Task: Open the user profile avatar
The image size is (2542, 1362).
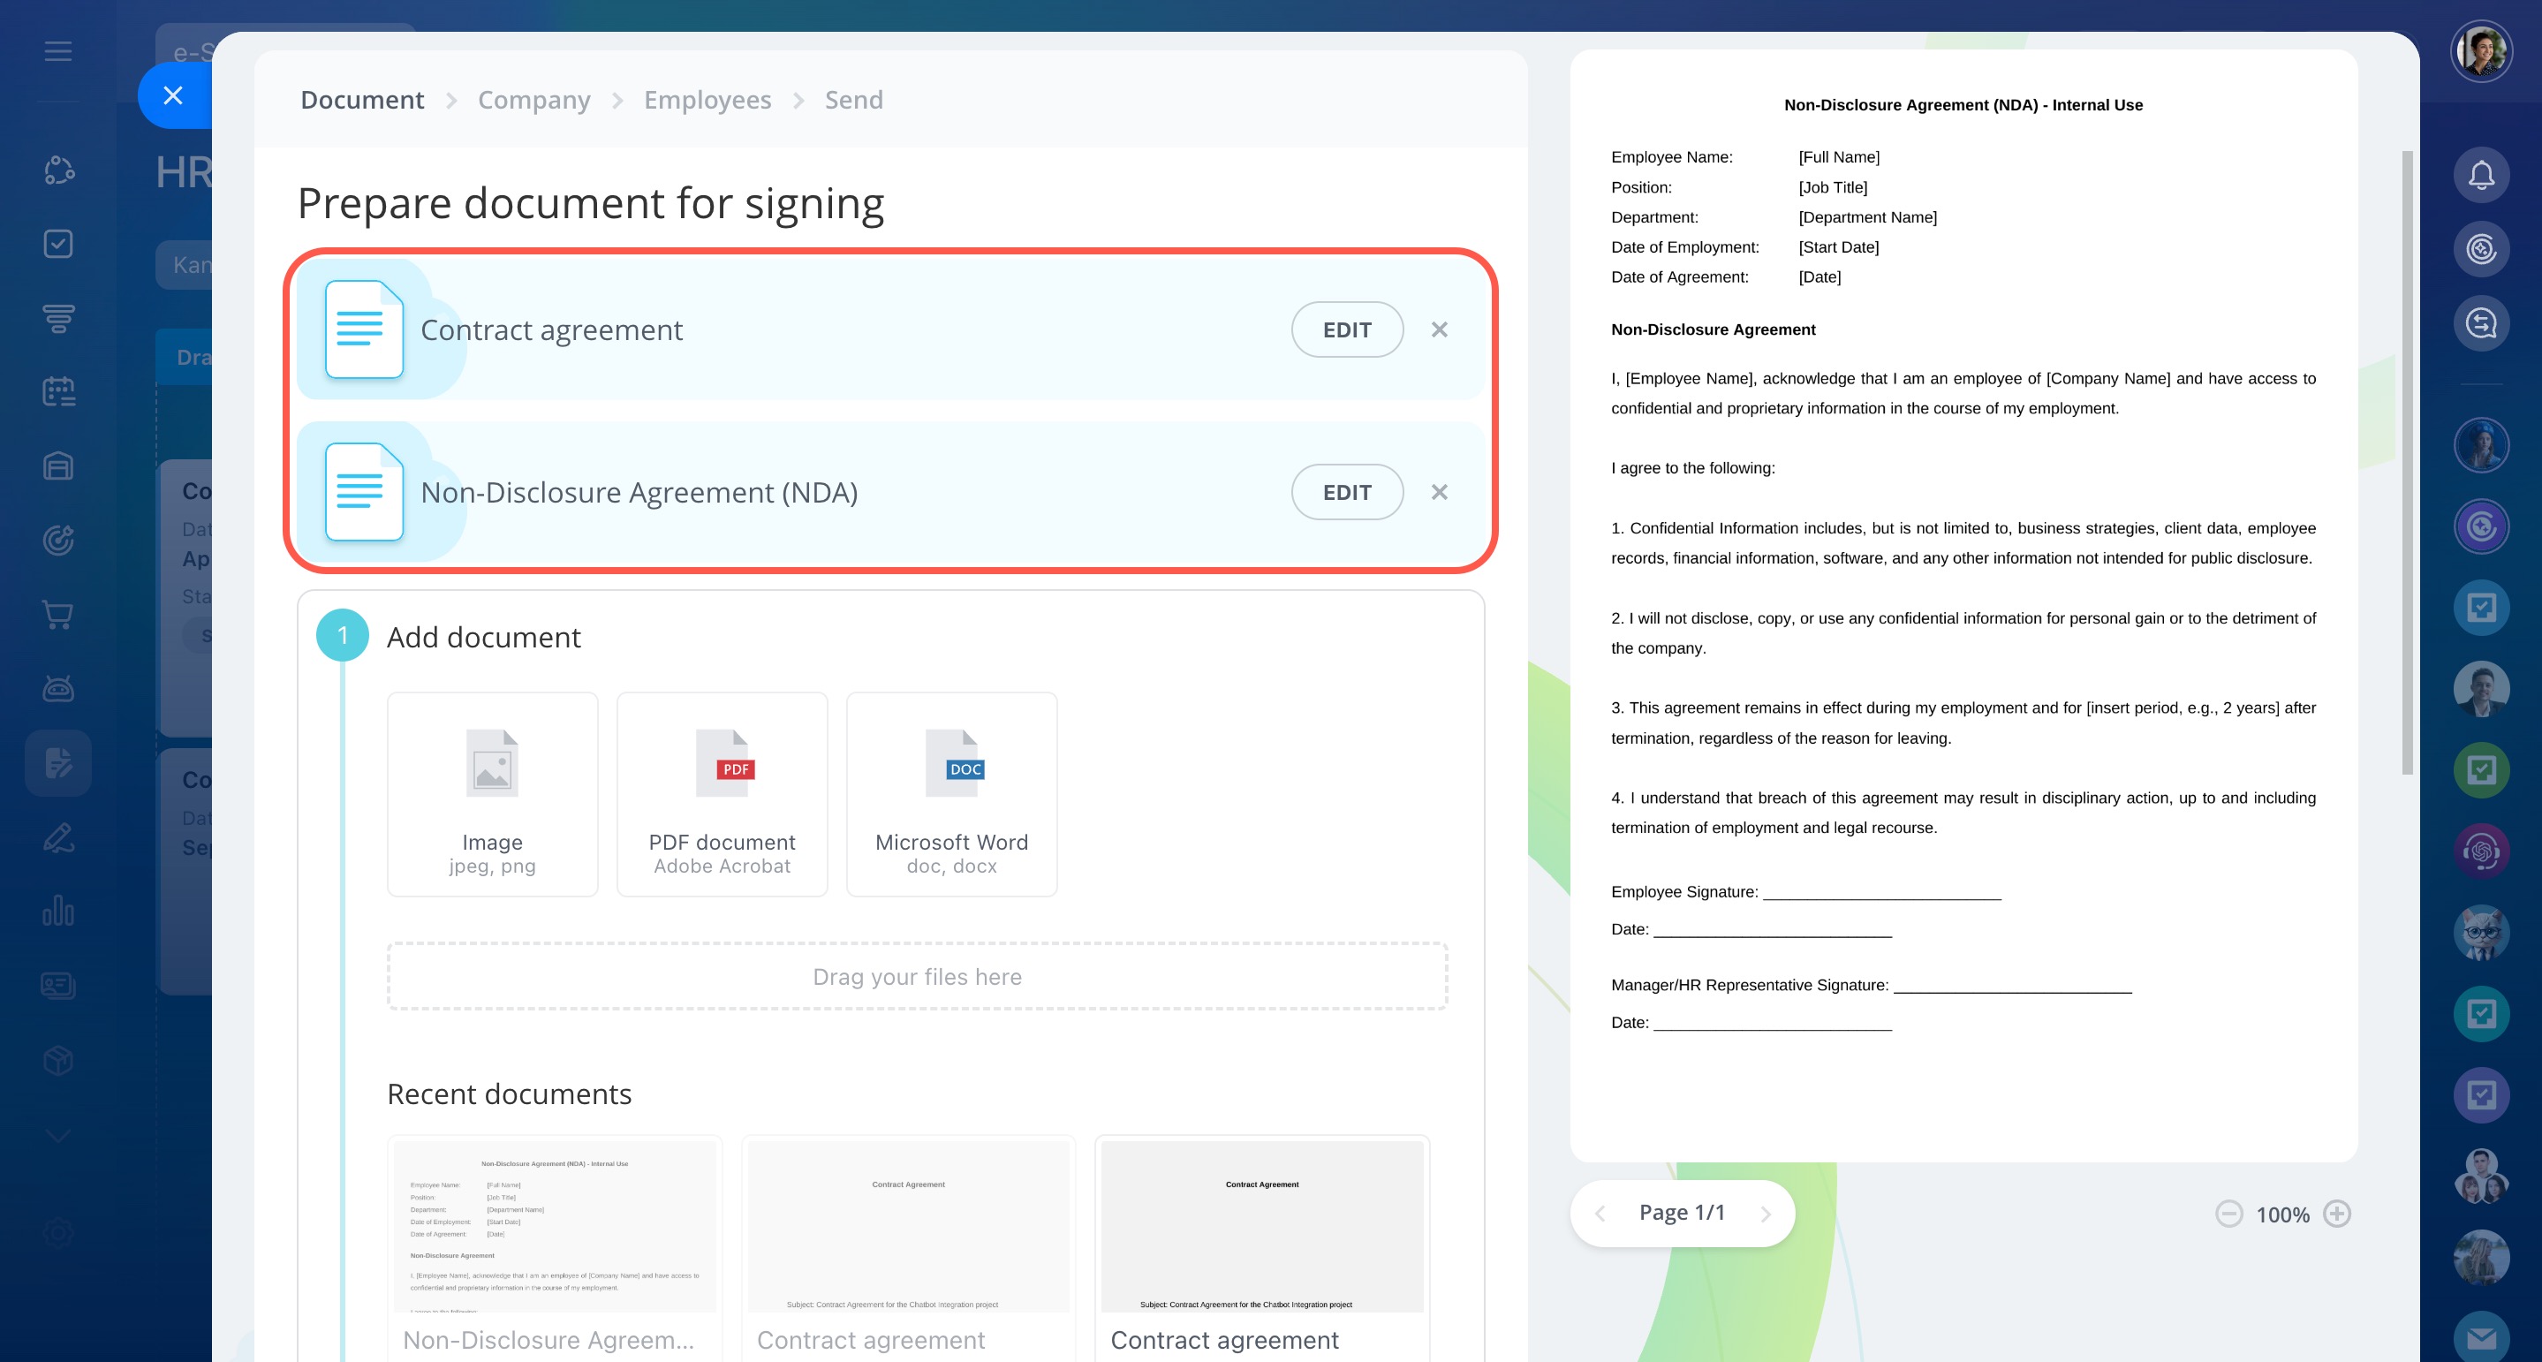Action: 2481,51
